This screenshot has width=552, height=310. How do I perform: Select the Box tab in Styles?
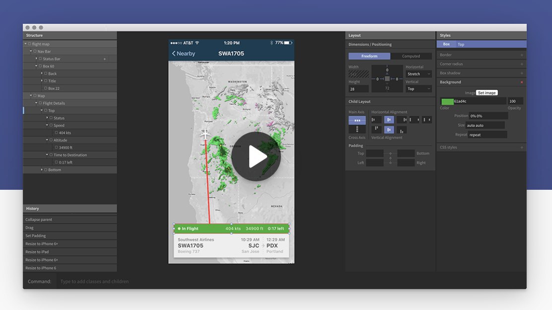(x=446, y=44)
